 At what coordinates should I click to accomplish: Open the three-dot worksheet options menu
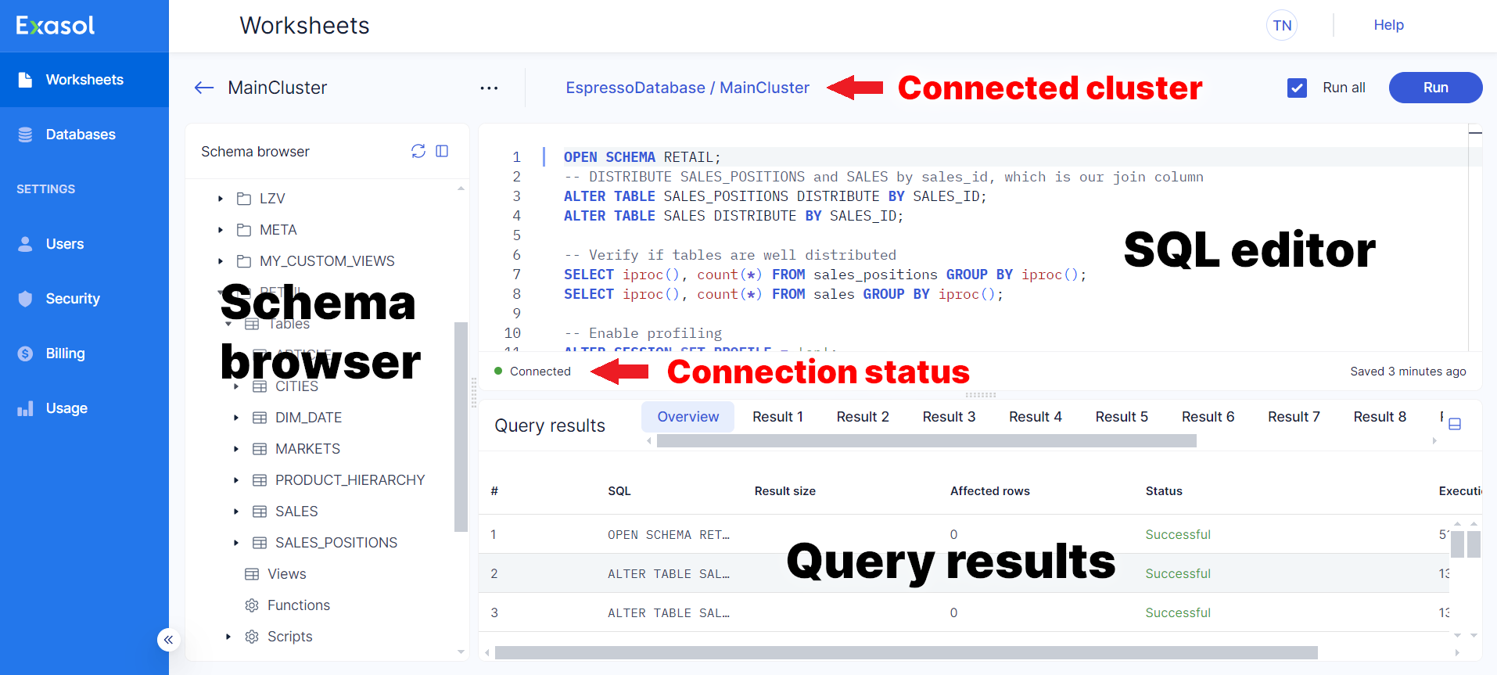[489, 88]
